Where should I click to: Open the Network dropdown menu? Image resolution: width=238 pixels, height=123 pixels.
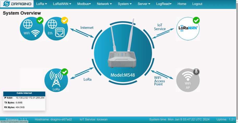tap(104, 4)
